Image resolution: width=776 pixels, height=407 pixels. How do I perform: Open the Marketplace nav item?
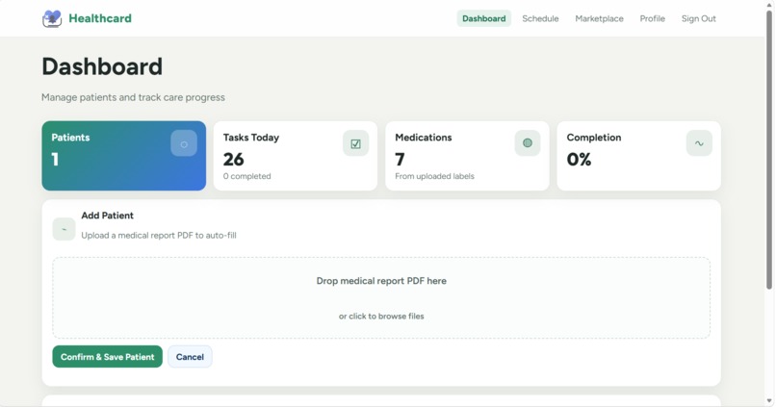599,18
